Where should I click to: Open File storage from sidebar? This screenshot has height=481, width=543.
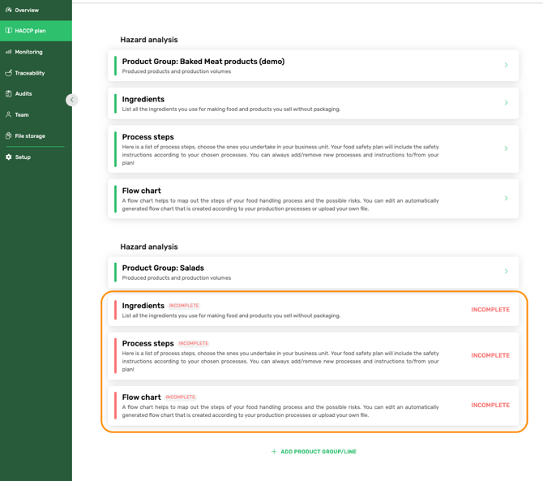point(36,135)
